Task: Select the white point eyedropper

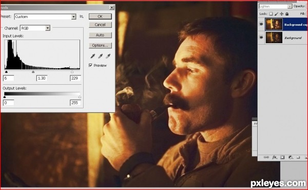Action: click(108, 56)
